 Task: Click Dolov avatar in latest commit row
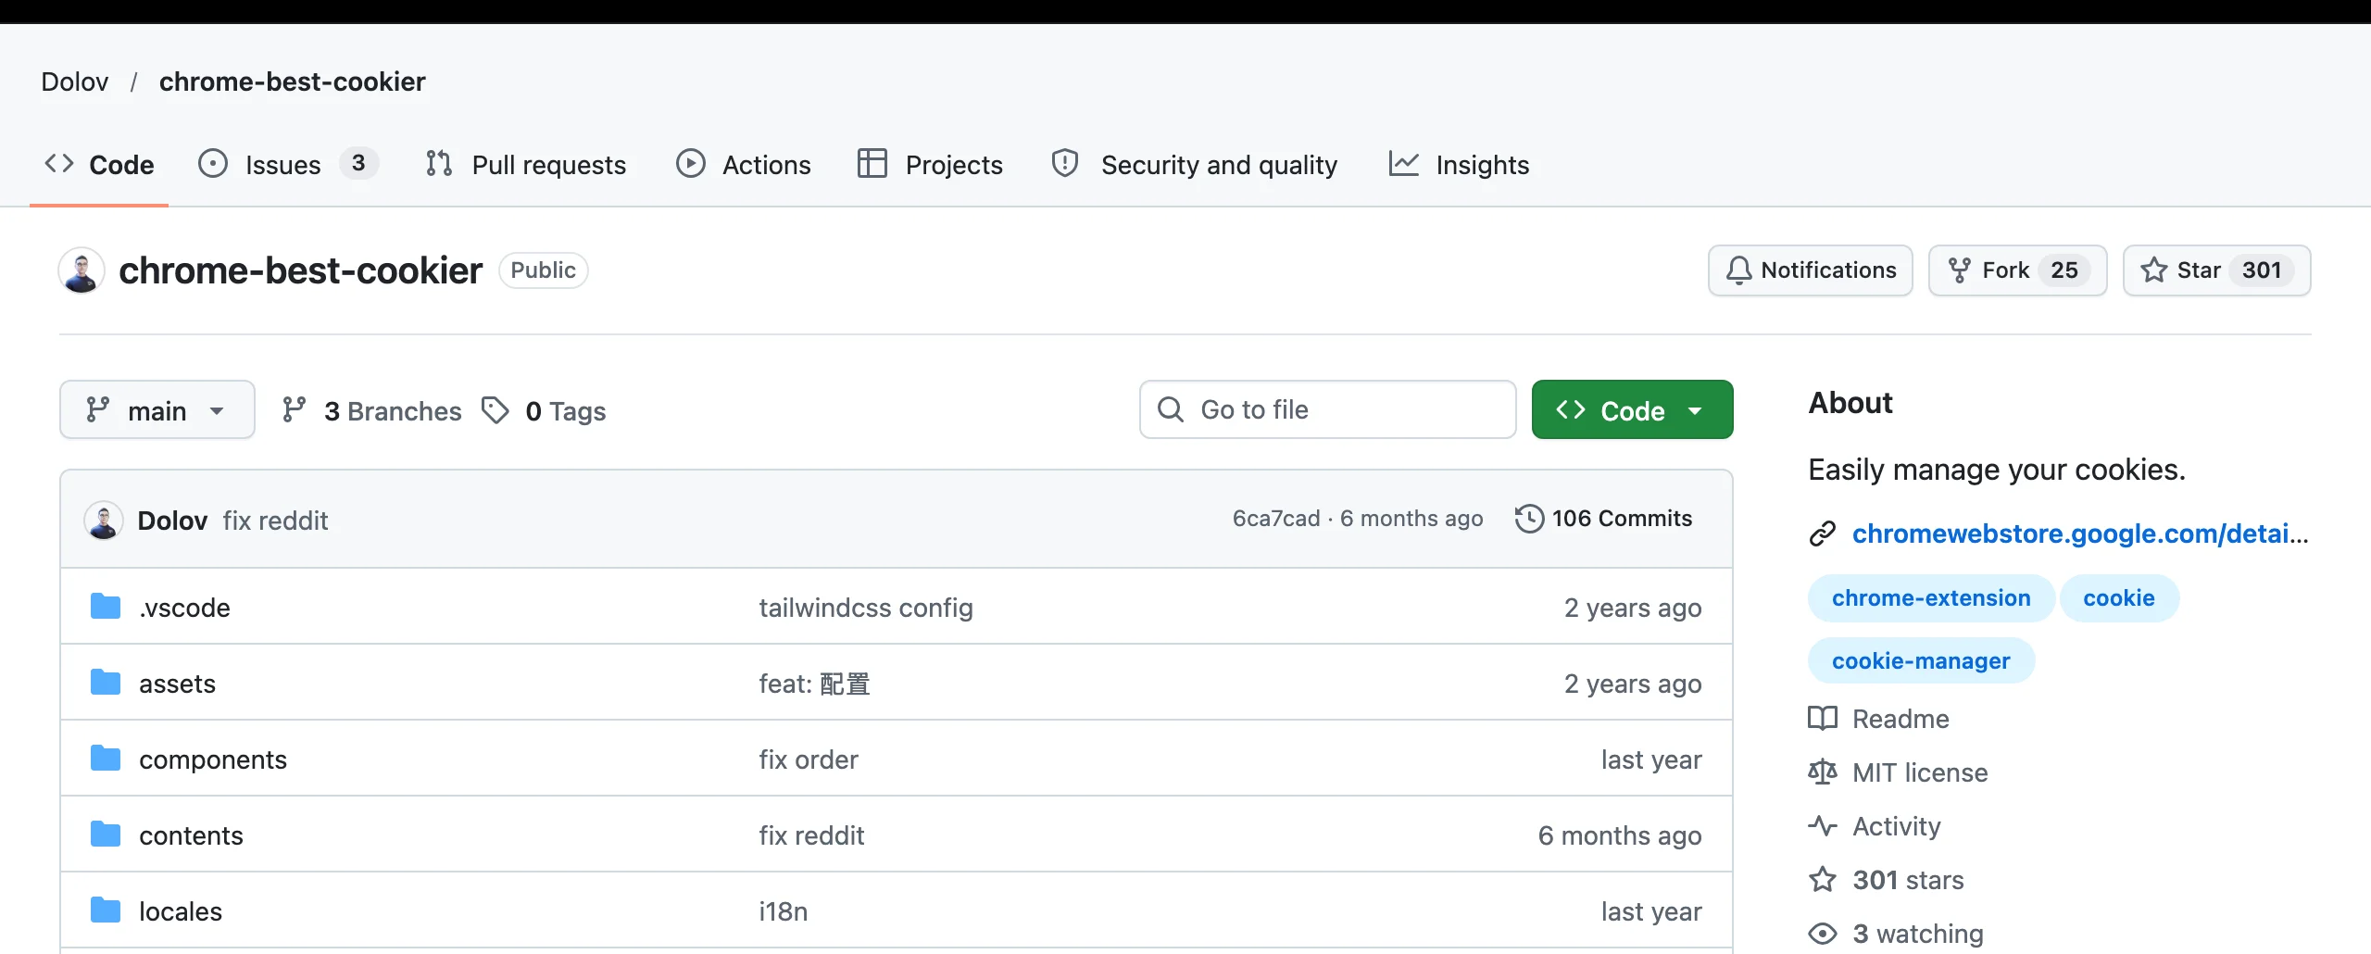click(x=104, y=521)
